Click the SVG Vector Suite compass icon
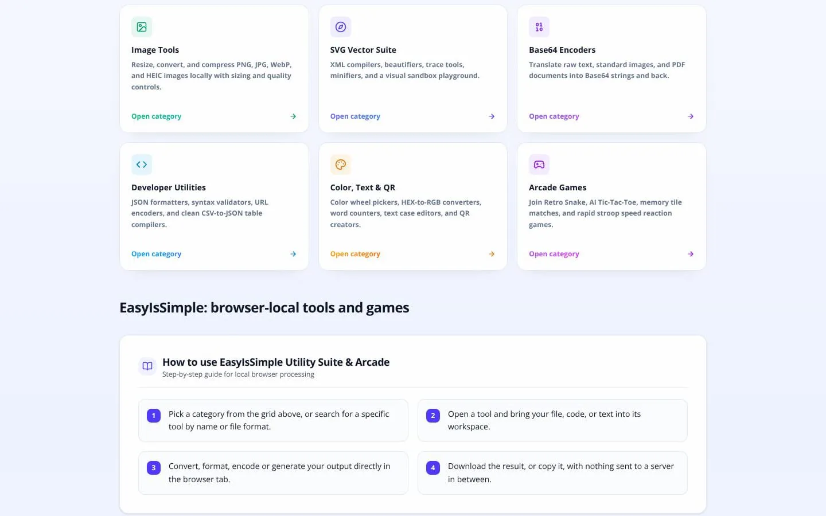 point(341,27)
